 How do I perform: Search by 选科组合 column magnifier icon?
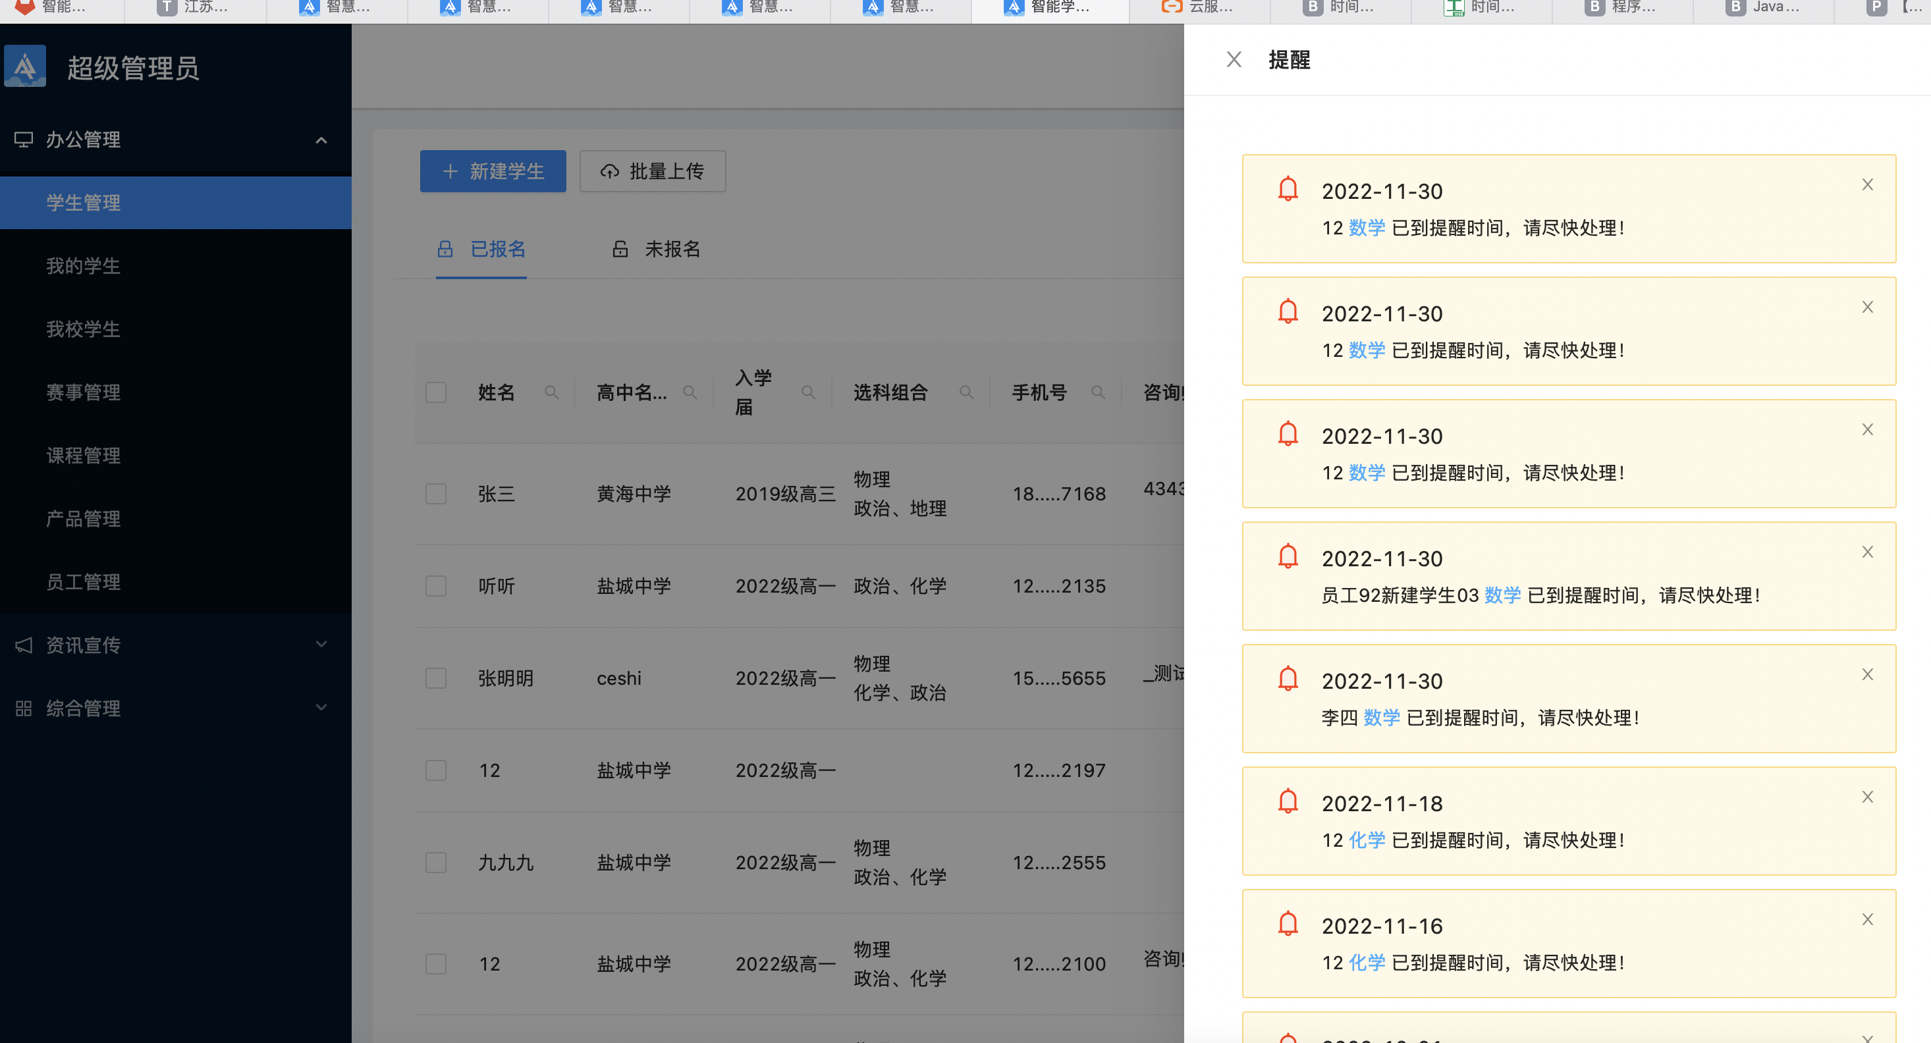(966, 392)
